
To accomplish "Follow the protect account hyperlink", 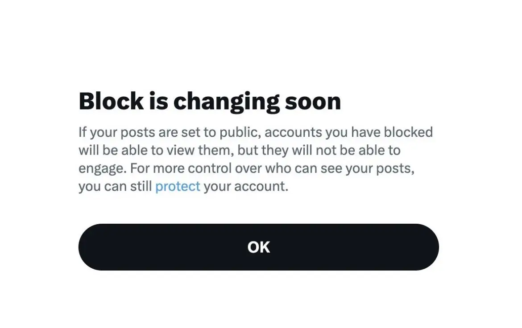I will 178,186.
